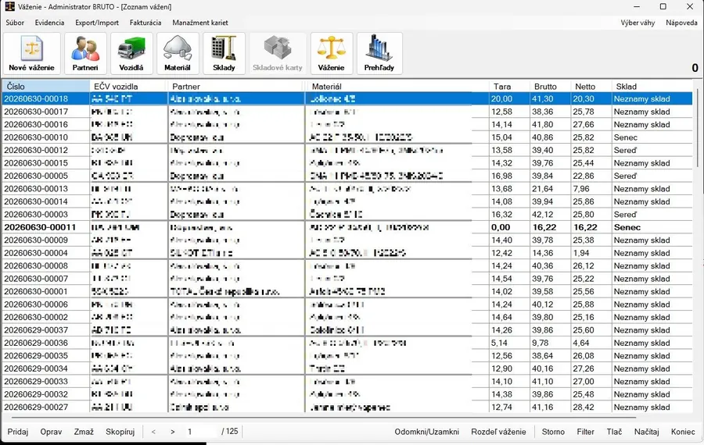Screen dimensions: 704x445
Task: Select row 20260630-00004
Action: coord(347,253)
